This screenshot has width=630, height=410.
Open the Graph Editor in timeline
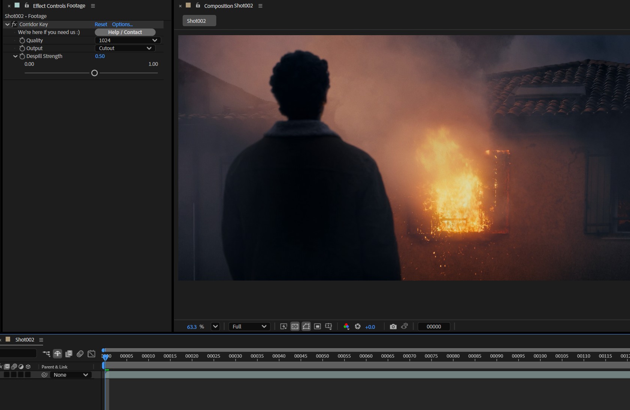pyautogui.click(x=91, y=354)
